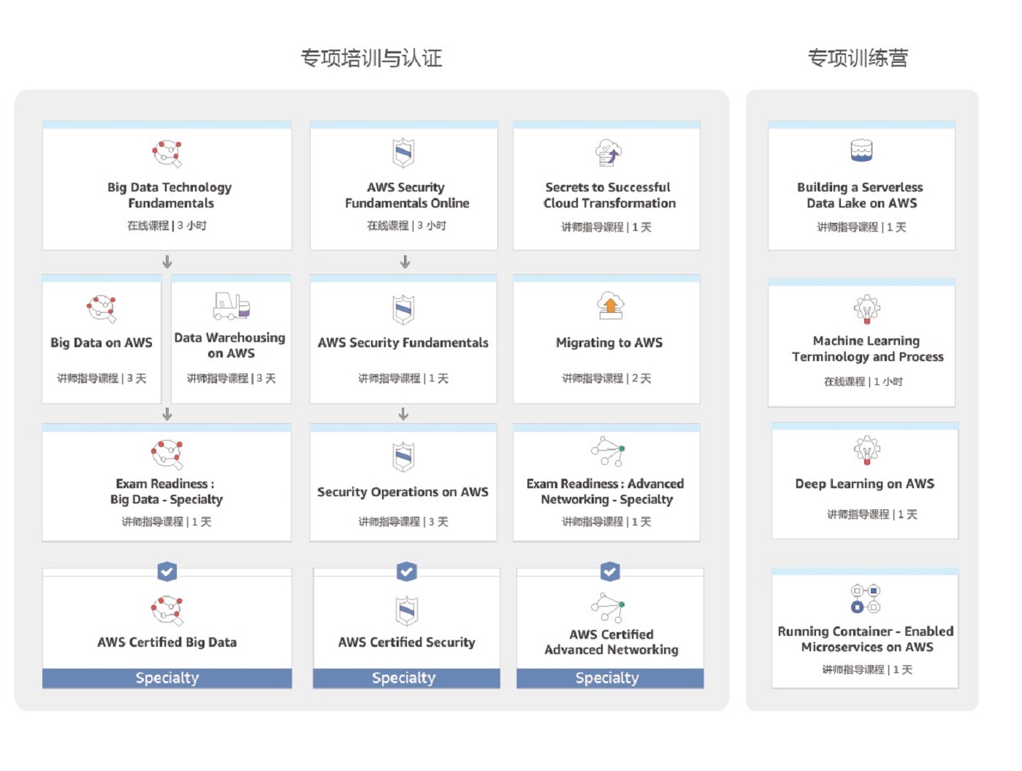
Task: Click the Running Container Microservices icon
Action: (866, 599)
